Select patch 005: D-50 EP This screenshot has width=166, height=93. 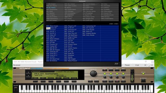[x=73, y=28]
